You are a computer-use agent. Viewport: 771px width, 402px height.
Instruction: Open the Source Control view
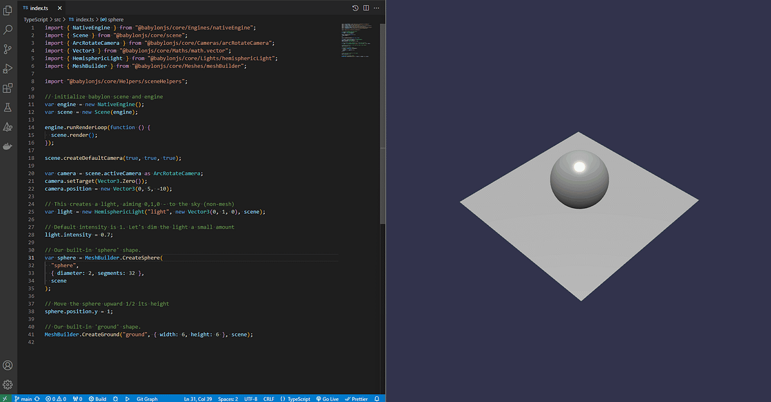click(8, 49)
